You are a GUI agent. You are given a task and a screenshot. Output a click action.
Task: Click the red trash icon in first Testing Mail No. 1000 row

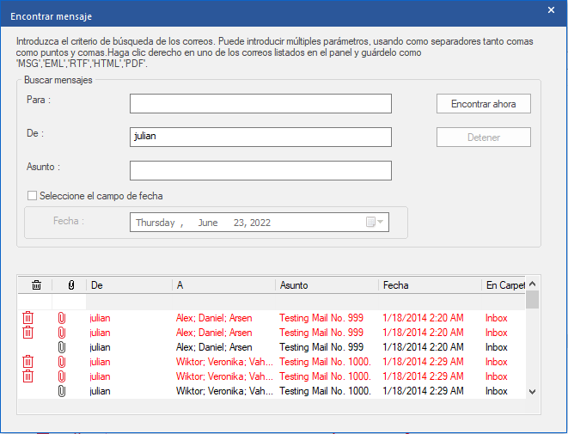27,362
